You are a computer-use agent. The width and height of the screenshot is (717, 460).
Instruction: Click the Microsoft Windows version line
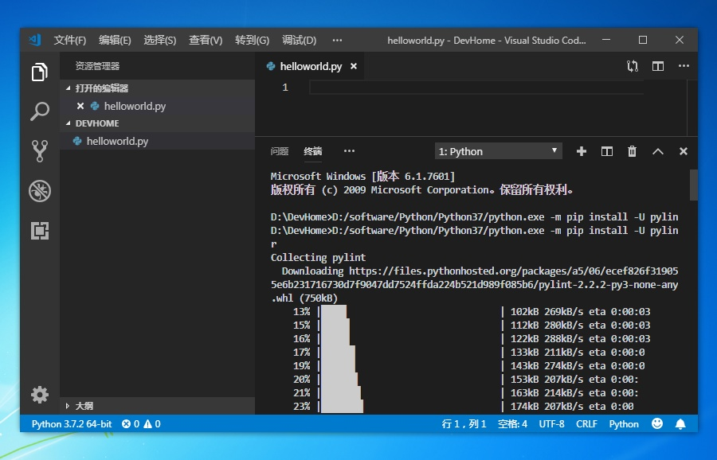(362, 177)
